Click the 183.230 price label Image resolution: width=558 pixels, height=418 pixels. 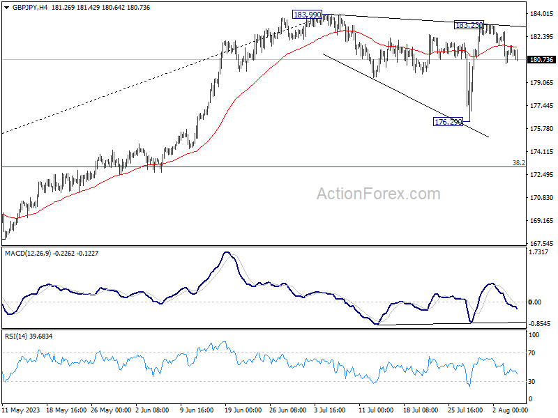click(x=469, y=25)
